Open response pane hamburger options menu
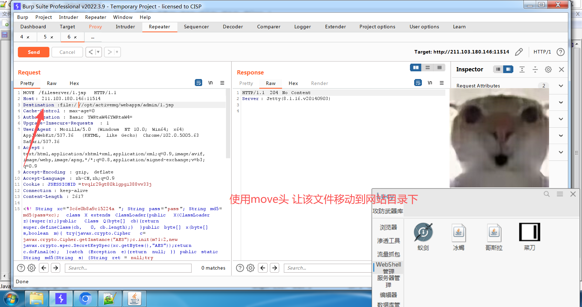The height and width of the screenshot is (307, 582). coord(441,83)
